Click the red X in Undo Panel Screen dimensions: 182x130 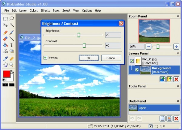click(176, 119)
